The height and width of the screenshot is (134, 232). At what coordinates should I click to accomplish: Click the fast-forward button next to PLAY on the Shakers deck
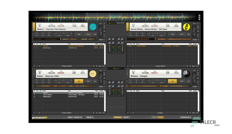coord(95,34)
